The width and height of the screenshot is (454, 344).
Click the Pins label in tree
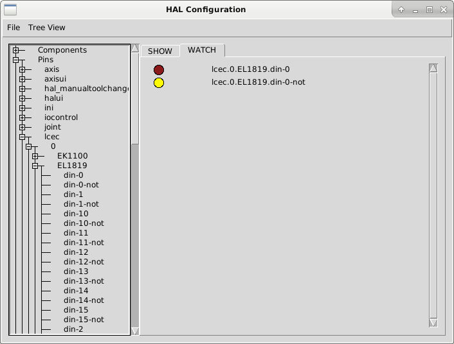[46, 60]
